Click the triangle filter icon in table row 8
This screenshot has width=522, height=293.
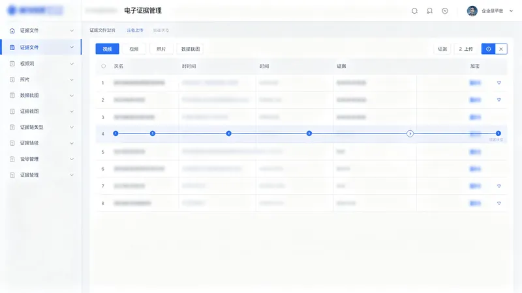(x=499, y=203)
